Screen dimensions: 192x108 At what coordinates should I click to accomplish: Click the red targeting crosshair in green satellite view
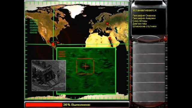85,66
